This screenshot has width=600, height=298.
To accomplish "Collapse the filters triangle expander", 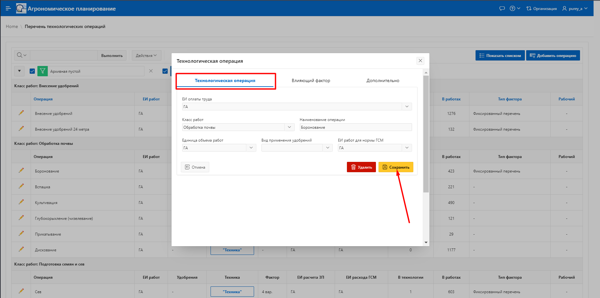I will tap(19, 71).
